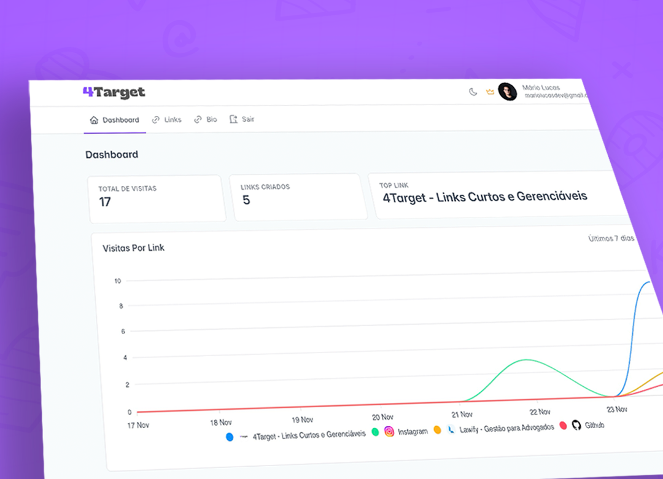
Task: Click the y-axis value 10
Action: pos(117,281)
